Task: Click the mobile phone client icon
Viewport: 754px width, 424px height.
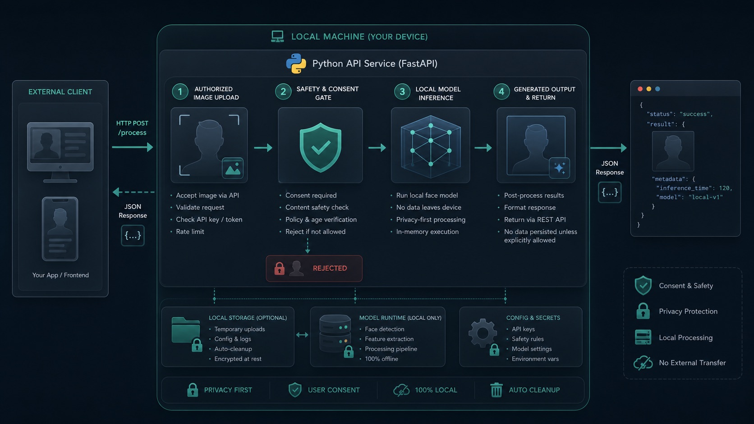Action: pos(60,229)
